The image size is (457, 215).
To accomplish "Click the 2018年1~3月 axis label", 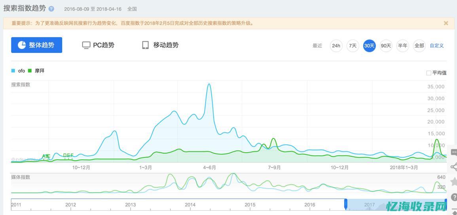I will [x=404, y=167].
